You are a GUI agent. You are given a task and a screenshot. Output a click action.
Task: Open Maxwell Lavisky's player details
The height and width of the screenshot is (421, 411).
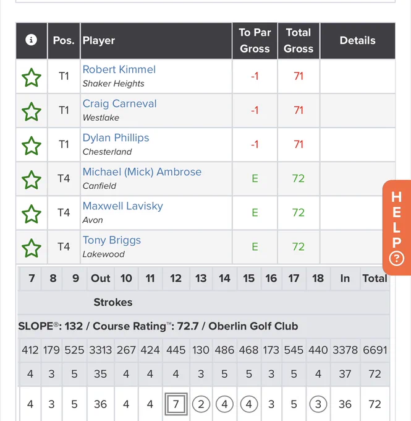123,206
